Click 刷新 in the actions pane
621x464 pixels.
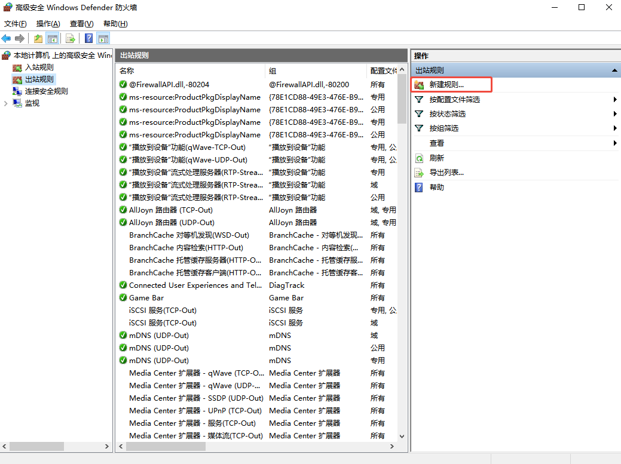[437, 158]
